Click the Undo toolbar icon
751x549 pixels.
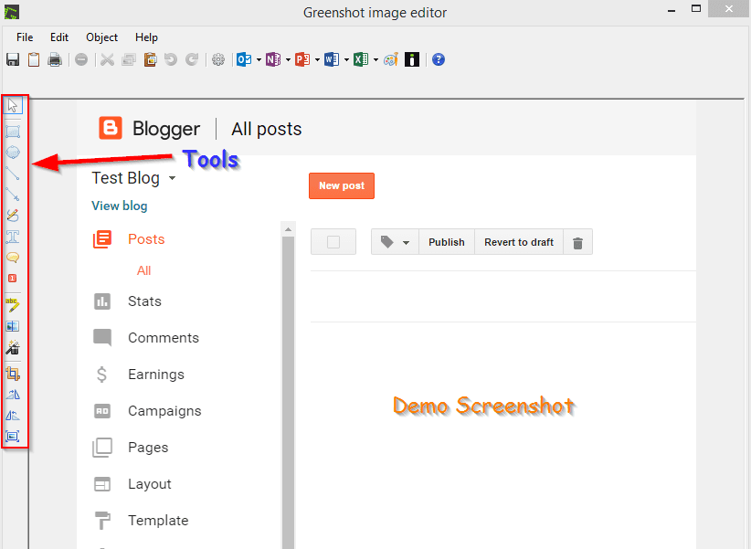171,60
